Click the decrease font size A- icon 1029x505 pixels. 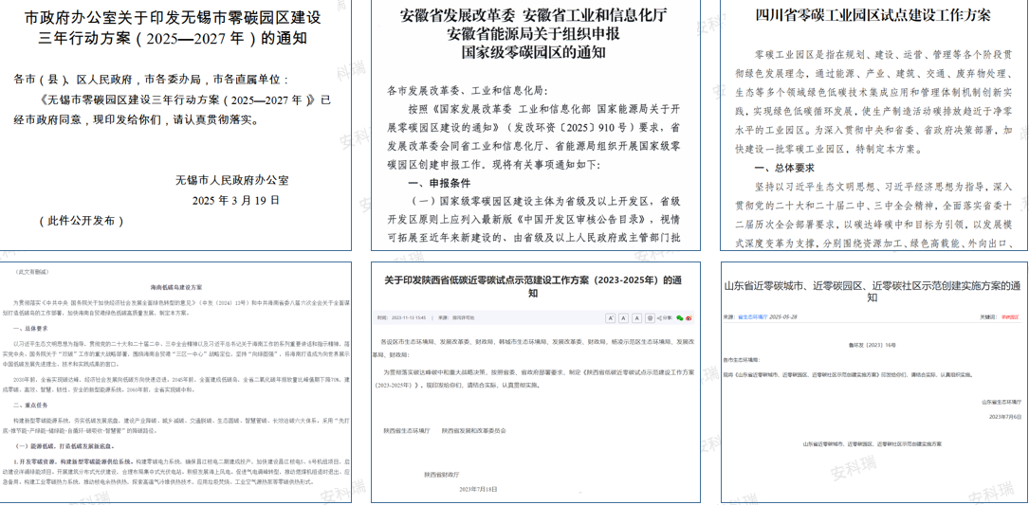click(x=624, y=318)
